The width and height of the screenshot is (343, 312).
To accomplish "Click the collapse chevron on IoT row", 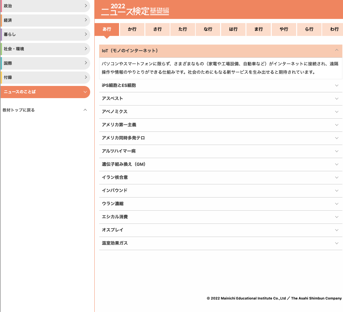I will click(337, 50).
